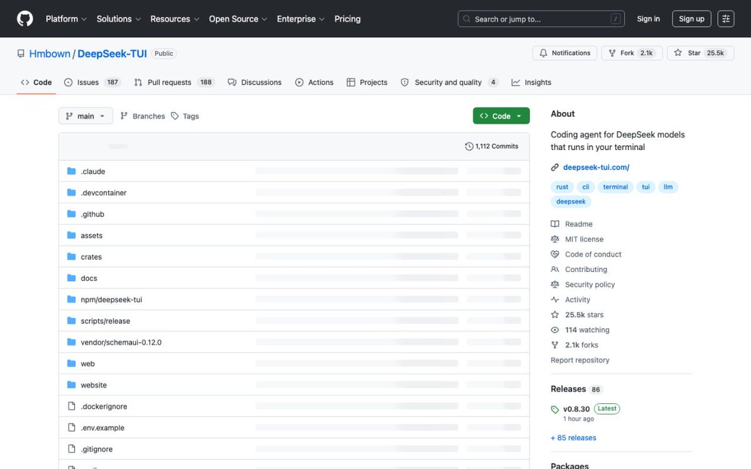Open the vendor/schemaui-0.12.0 folder
751x469 pixels.
121,342
